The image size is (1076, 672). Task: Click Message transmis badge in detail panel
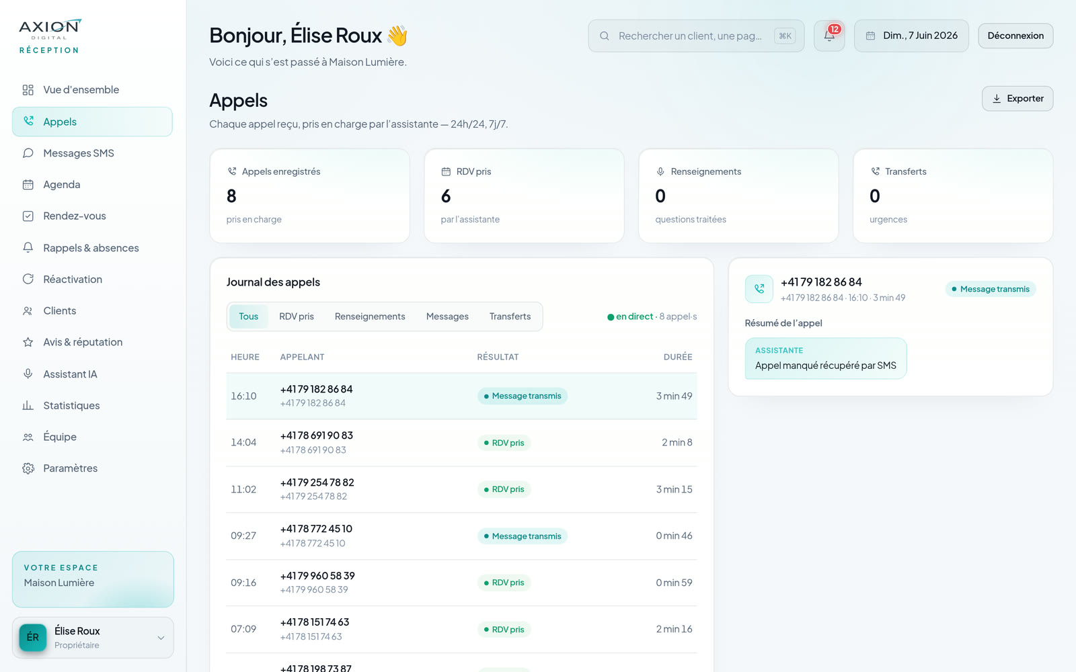click(x=991, y=289)
